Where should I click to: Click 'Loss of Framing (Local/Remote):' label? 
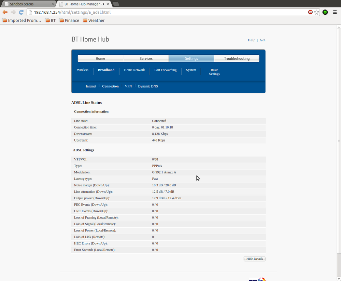96,218
